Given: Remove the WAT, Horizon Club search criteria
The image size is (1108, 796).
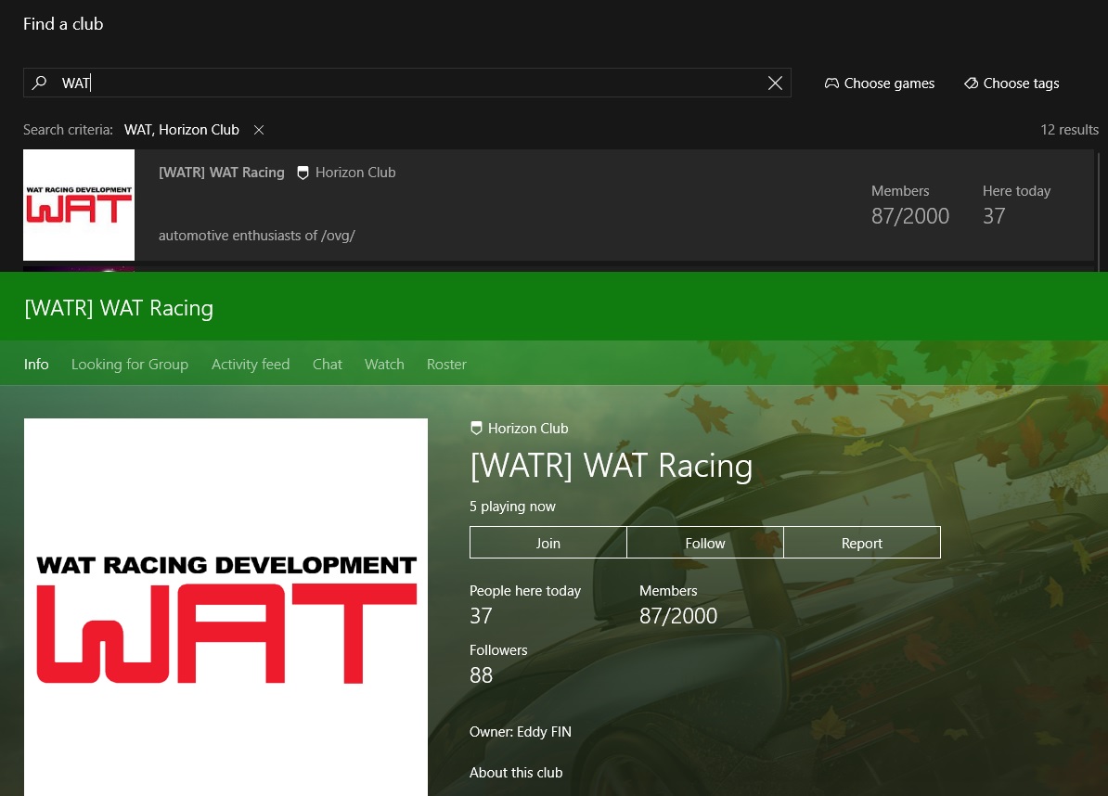Looking at the screenshot, I should coord(259,130).
